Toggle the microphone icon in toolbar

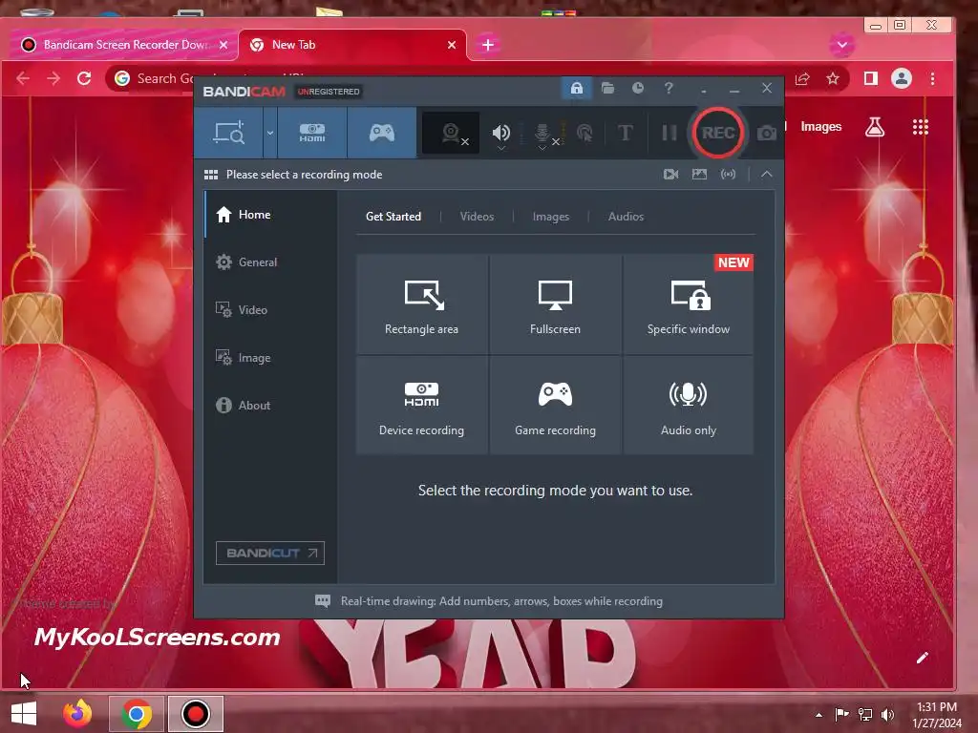pyautogui.click(x=542, y=132)
